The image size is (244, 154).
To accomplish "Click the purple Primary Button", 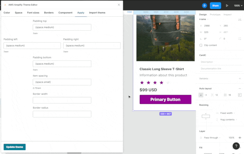I will (x=165, y=99).
